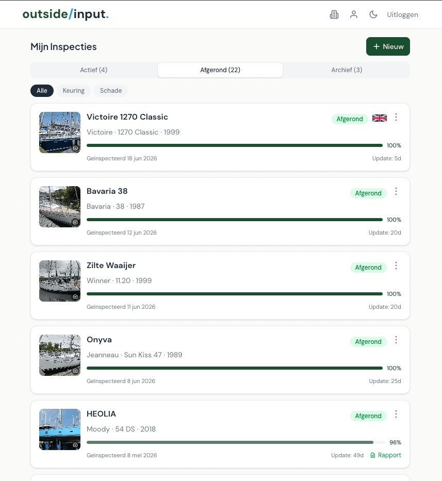Open the HEOLIA boat thumbnail
The height and width of the screenshot is (481, 442).
[x=60, y=429]
